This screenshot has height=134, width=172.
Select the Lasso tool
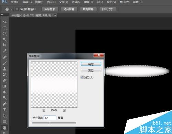coord(4,33)
